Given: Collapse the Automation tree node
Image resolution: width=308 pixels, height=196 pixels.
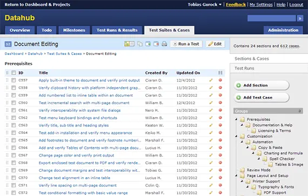Looking at the screenshot, I should [242, 141].
